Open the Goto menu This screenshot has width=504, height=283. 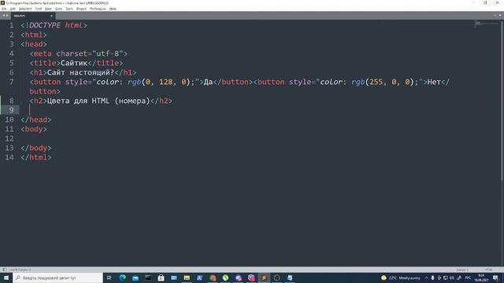coord(58,9)
